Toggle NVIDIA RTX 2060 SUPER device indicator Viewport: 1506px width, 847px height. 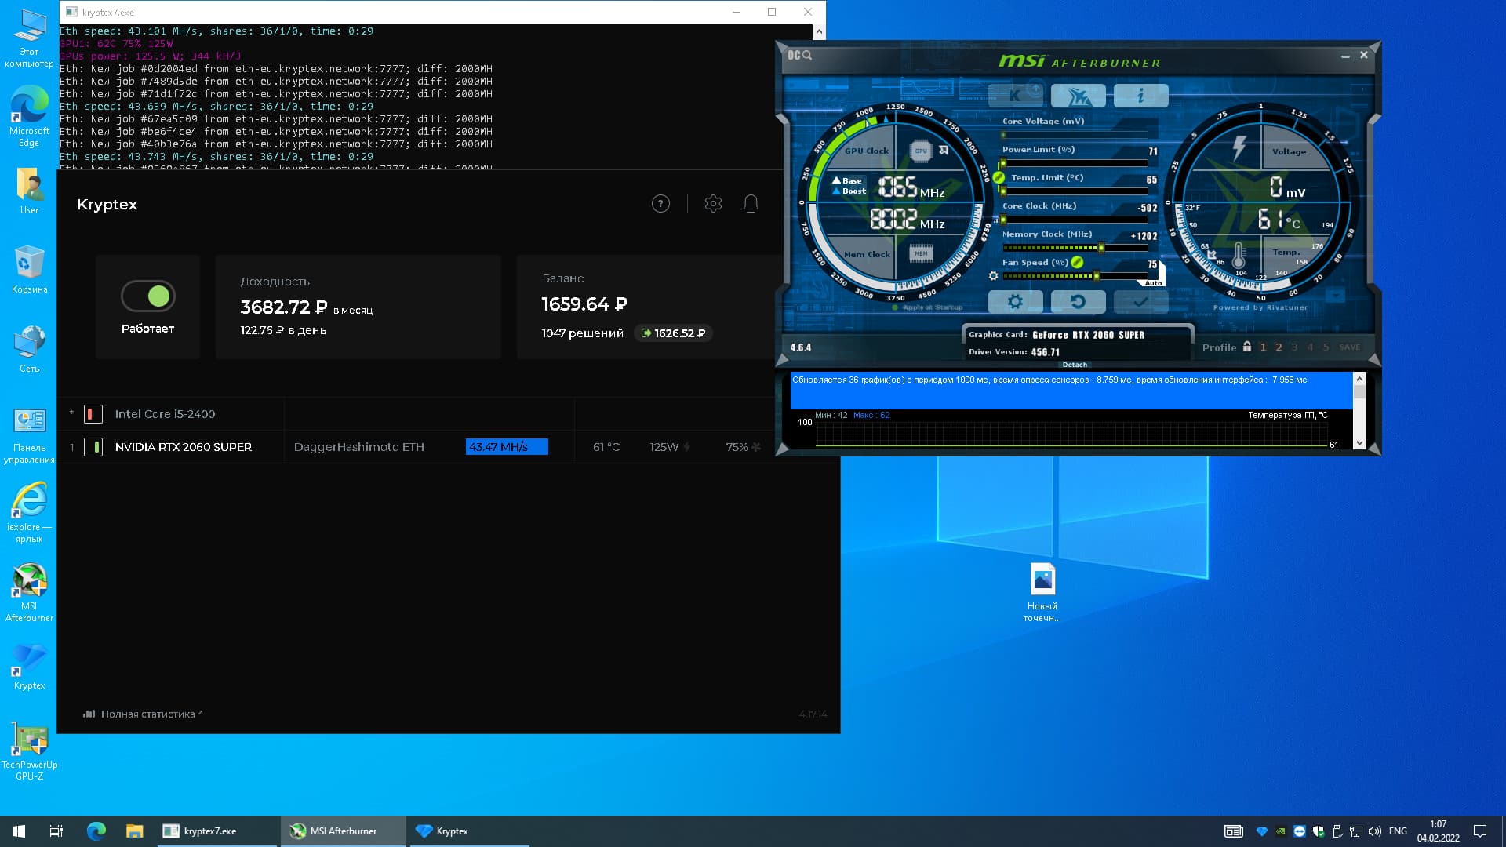93,447
